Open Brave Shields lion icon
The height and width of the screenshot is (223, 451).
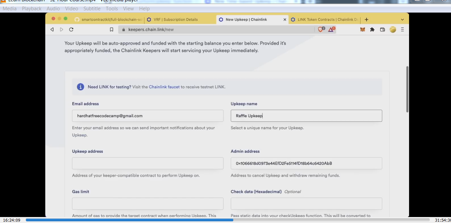click(x=321, y=29)
